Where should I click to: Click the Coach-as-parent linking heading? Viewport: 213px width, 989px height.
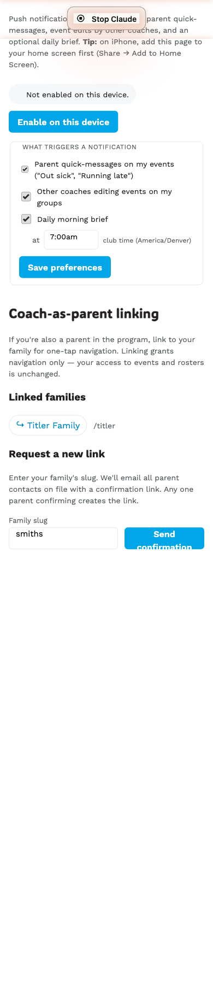coord(84,314)
